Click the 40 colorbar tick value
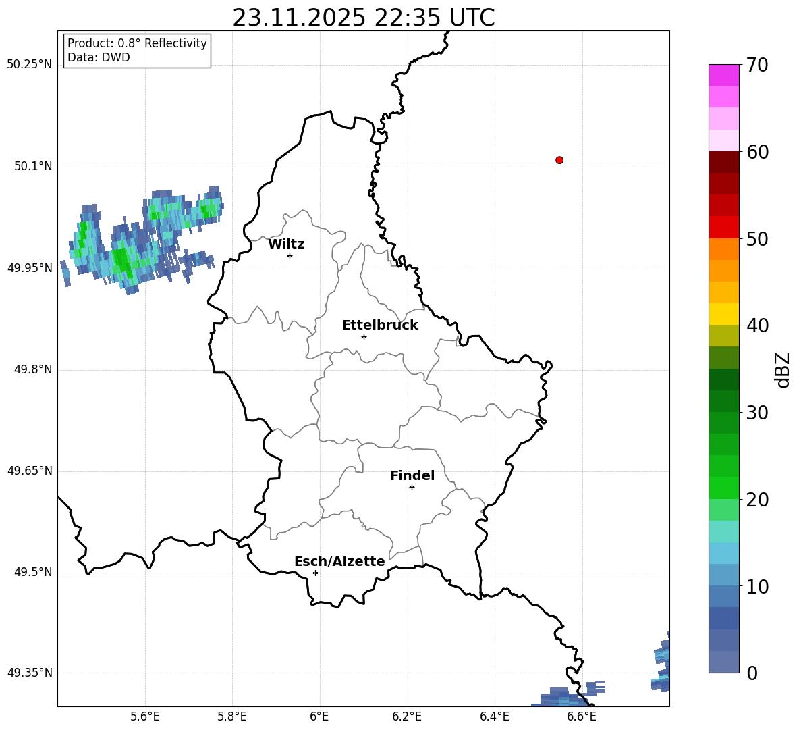The width and height of the screenshot is (799, 730). click(757, 325)
